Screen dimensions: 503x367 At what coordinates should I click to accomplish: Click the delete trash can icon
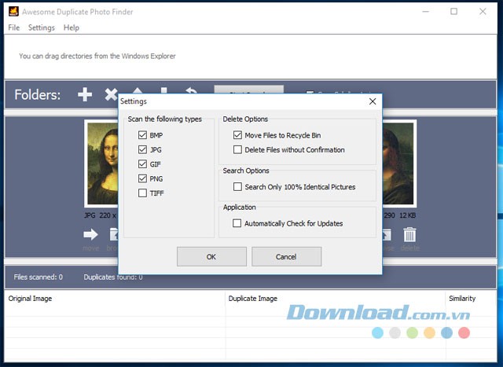409,234
